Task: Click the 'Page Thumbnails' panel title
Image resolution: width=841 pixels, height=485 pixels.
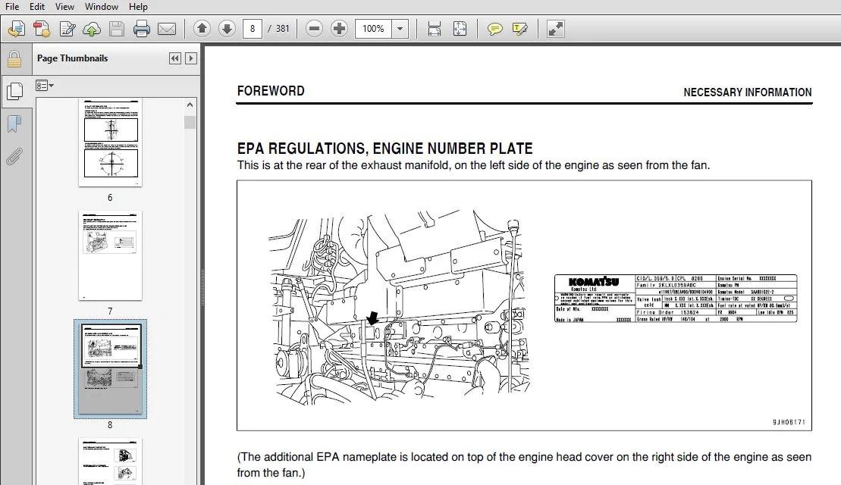Action: (72, 58)
